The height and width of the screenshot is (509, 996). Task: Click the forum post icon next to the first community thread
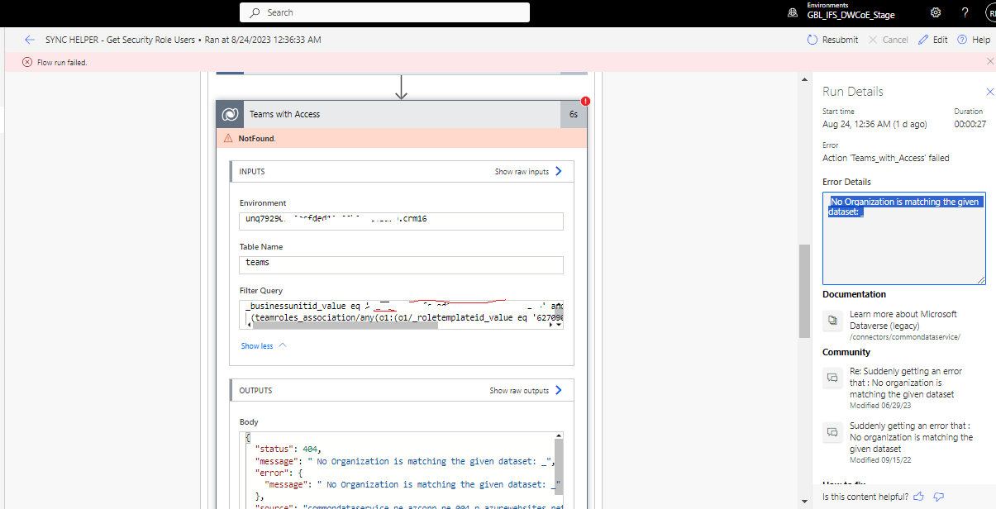pyautogui.click(x=832, y=378)
